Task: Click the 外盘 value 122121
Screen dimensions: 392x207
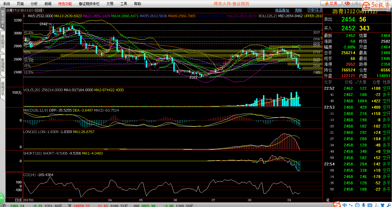Action: 348,76
